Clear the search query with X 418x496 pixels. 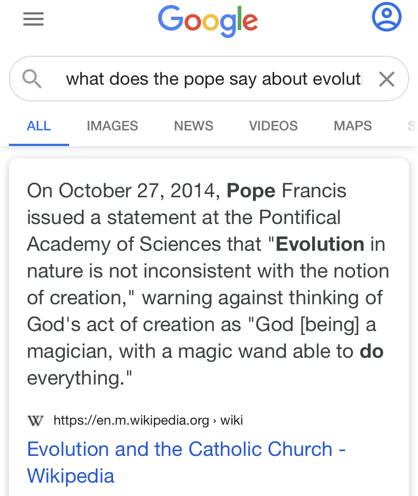[386, 79]
